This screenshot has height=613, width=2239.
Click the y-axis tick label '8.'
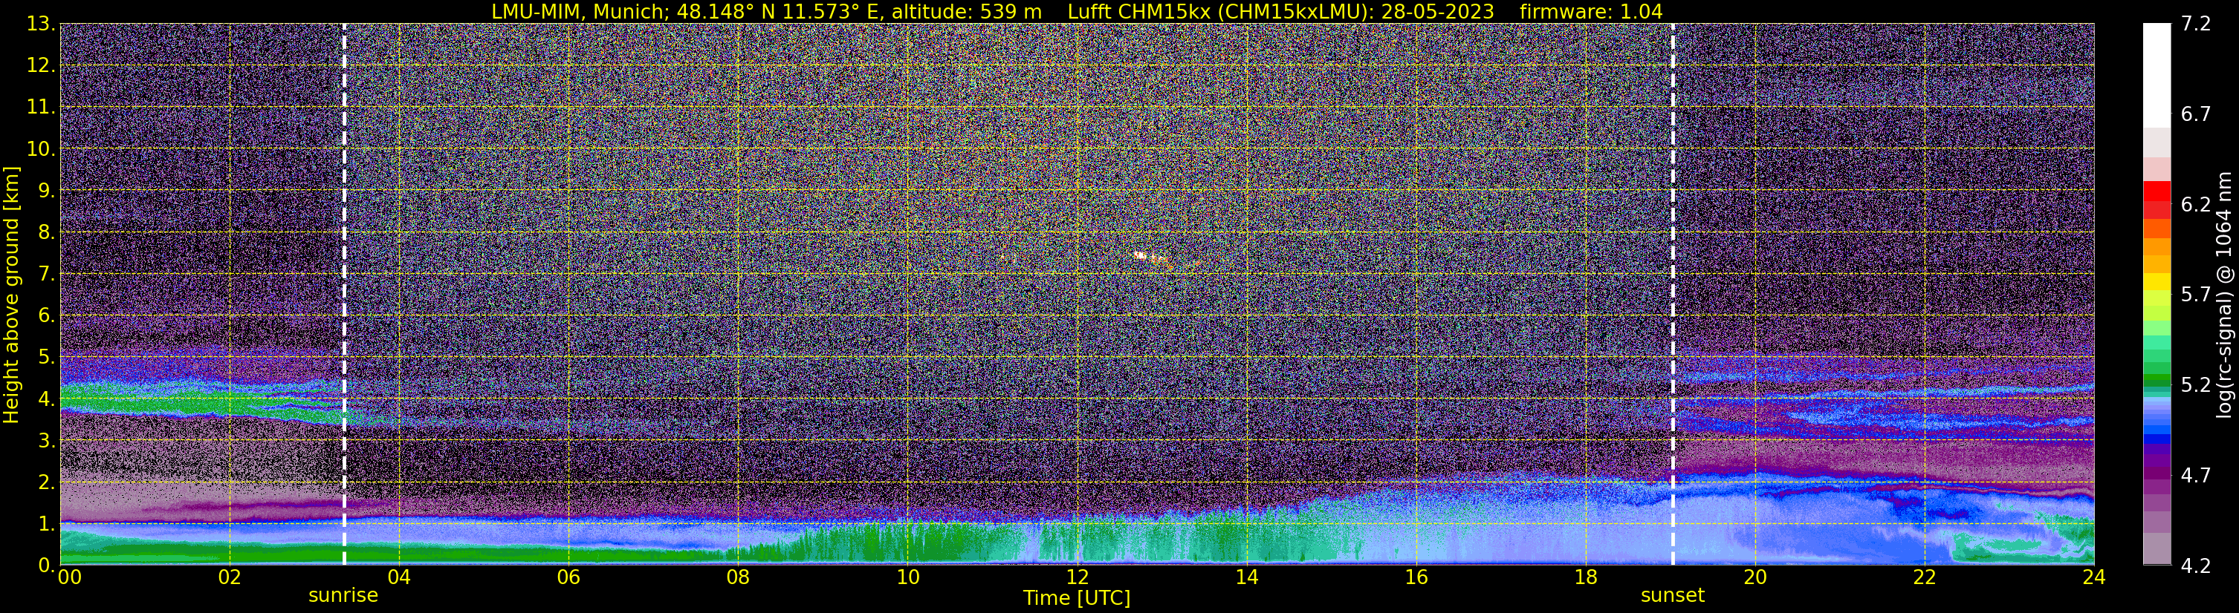[x=46, y=233]
